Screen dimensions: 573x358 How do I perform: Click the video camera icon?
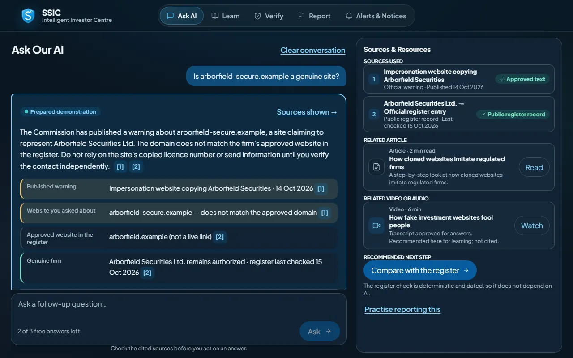(376, 226)
